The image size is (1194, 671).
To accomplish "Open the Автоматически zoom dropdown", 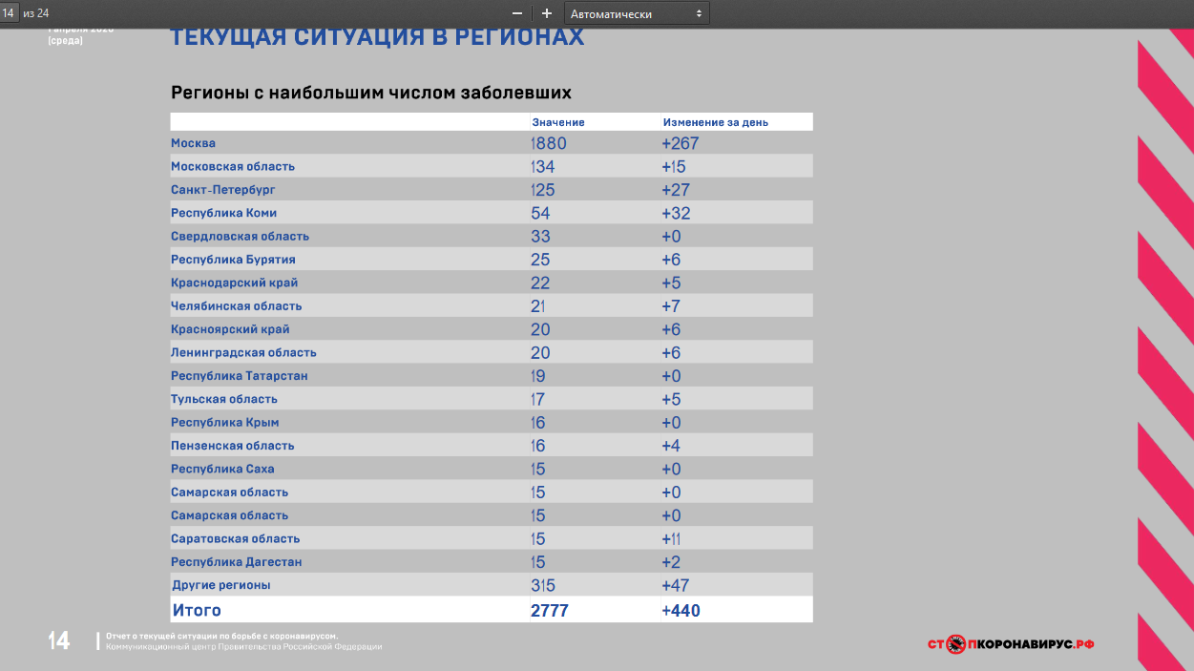I will [637, 13].
